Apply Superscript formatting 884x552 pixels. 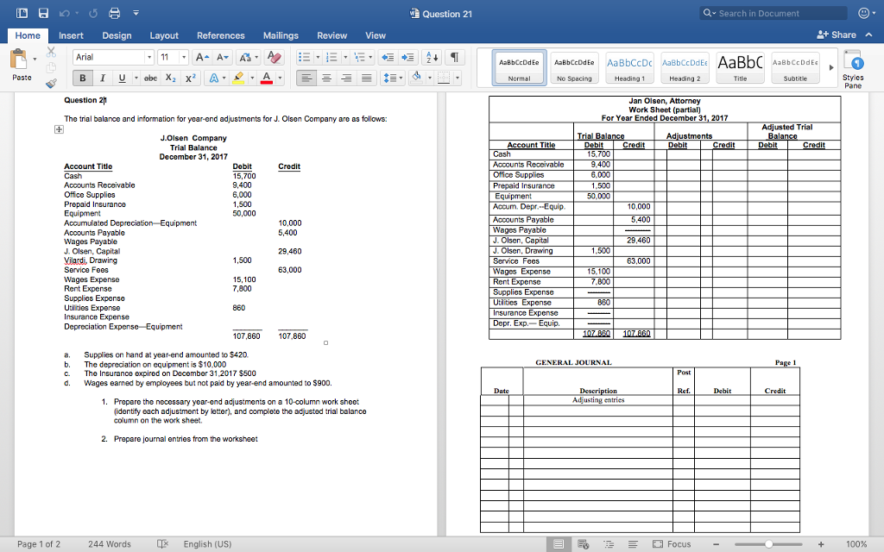[x=189, y=77]
